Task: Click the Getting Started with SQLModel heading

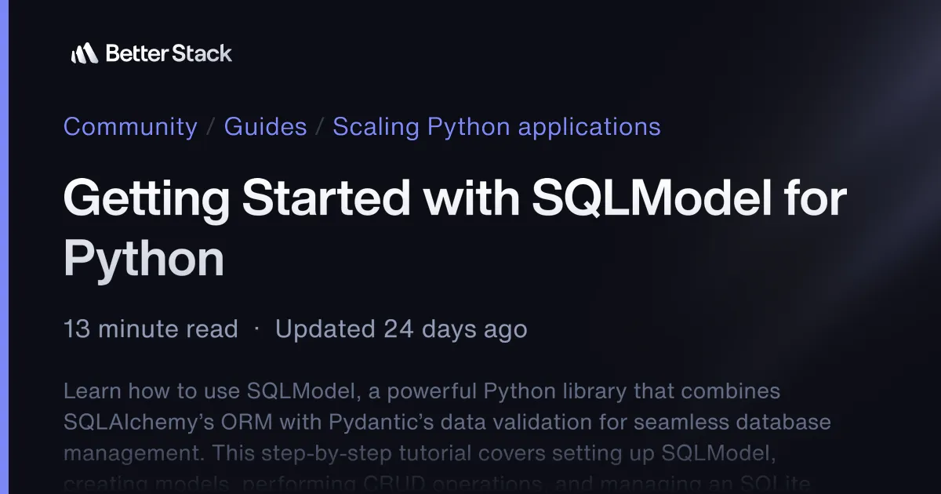Action: pyautogui.click(x=455, y=228)
